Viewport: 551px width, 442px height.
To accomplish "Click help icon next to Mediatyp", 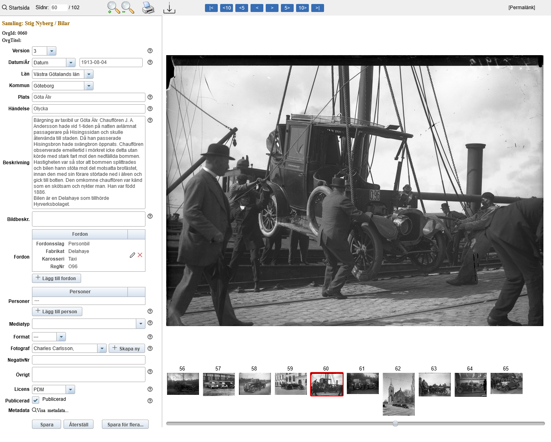I will pyautogui.click(x=150, y=323).
